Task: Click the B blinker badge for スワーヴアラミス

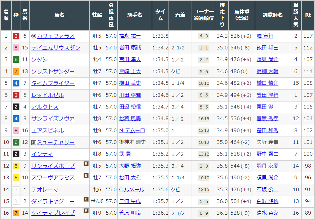Action: [x=86, y=176]
